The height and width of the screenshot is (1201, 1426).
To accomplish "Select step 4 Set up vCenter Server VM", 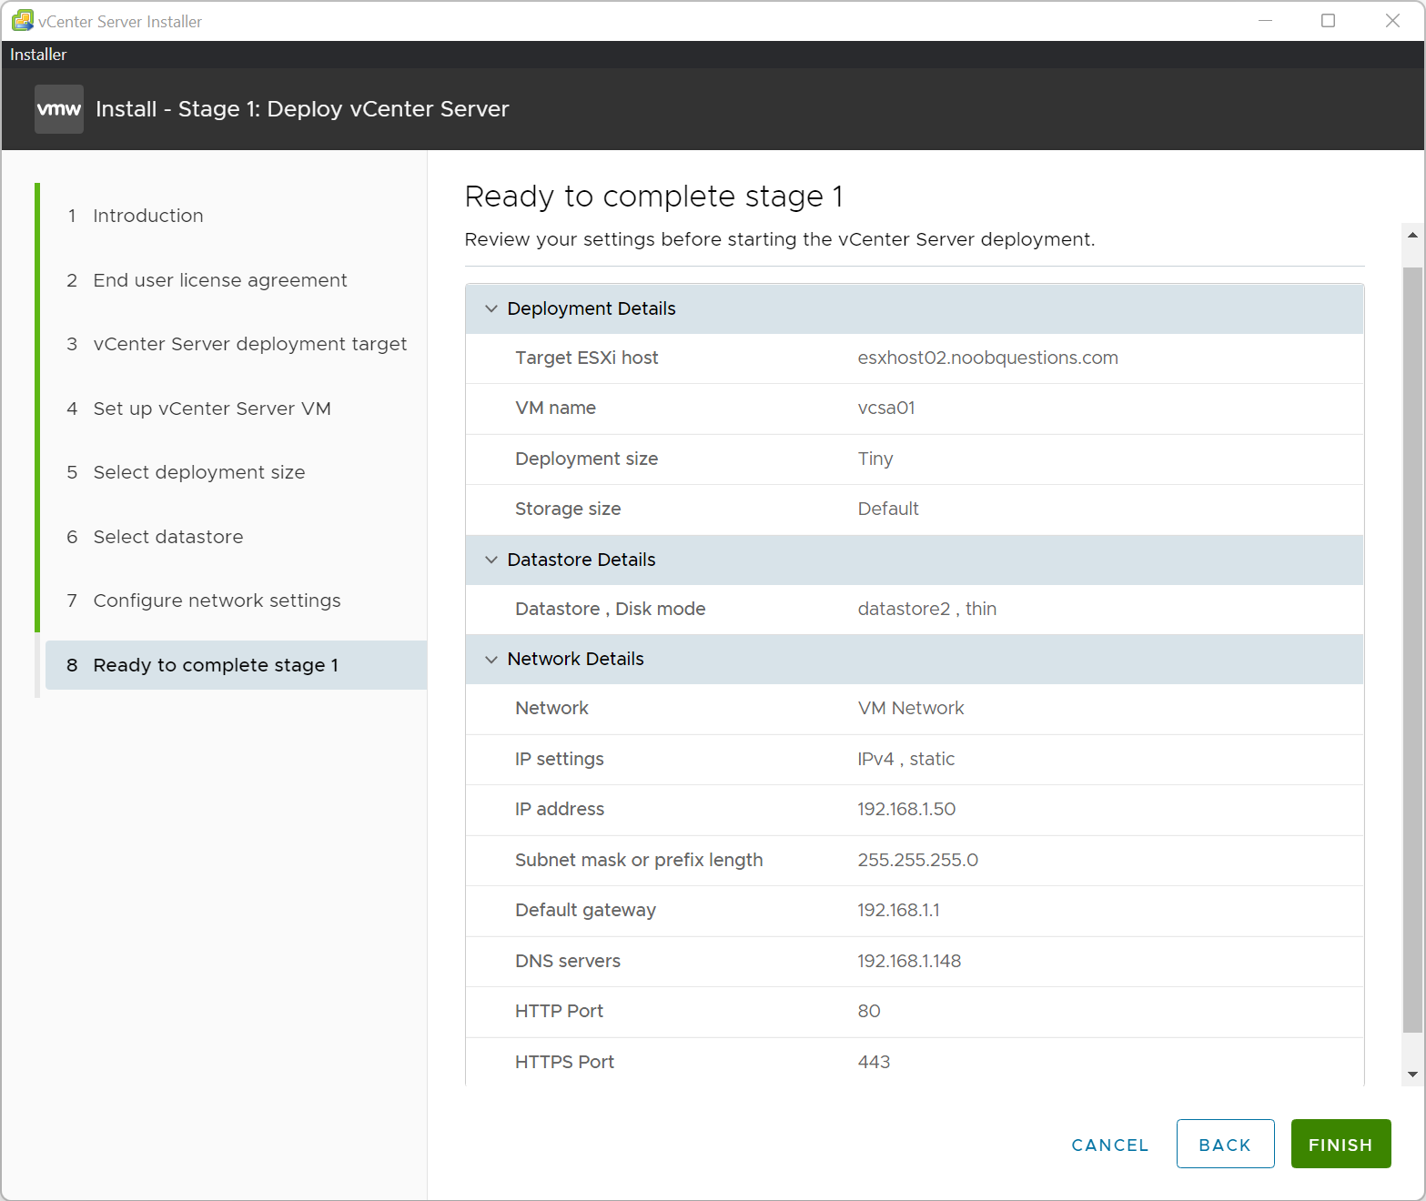I will pyautogui.click(x=211, y=409).
